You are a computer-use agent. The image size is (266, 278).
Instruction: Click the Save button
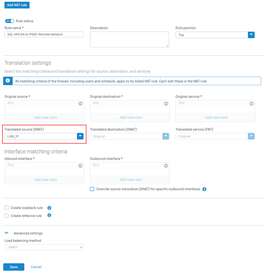[14, 267]
